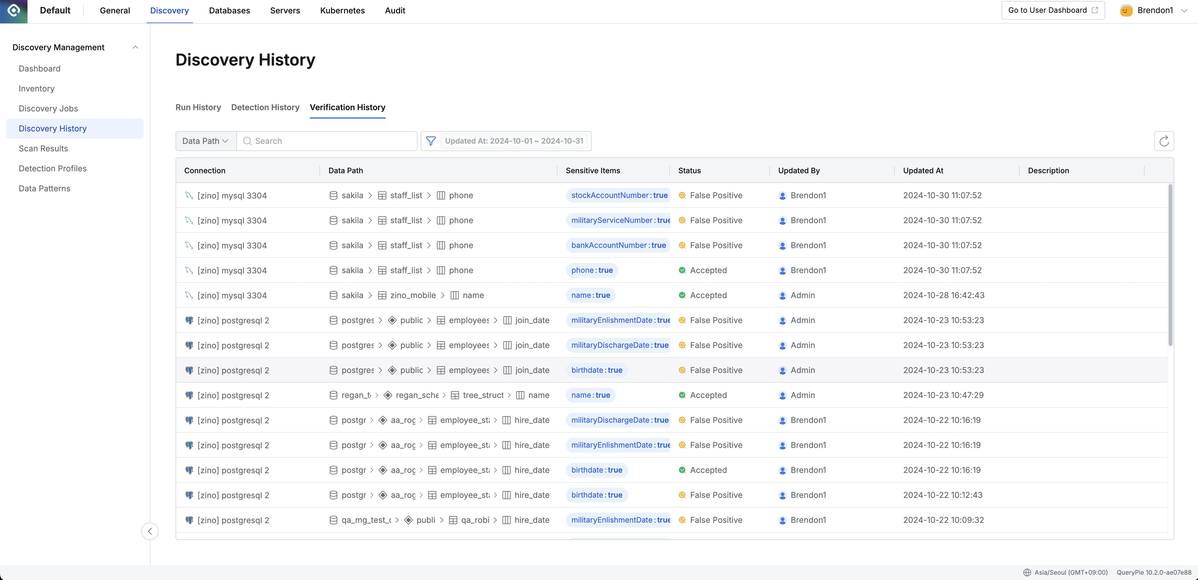
Task: Click the phone : true tag
Action: 592,270
